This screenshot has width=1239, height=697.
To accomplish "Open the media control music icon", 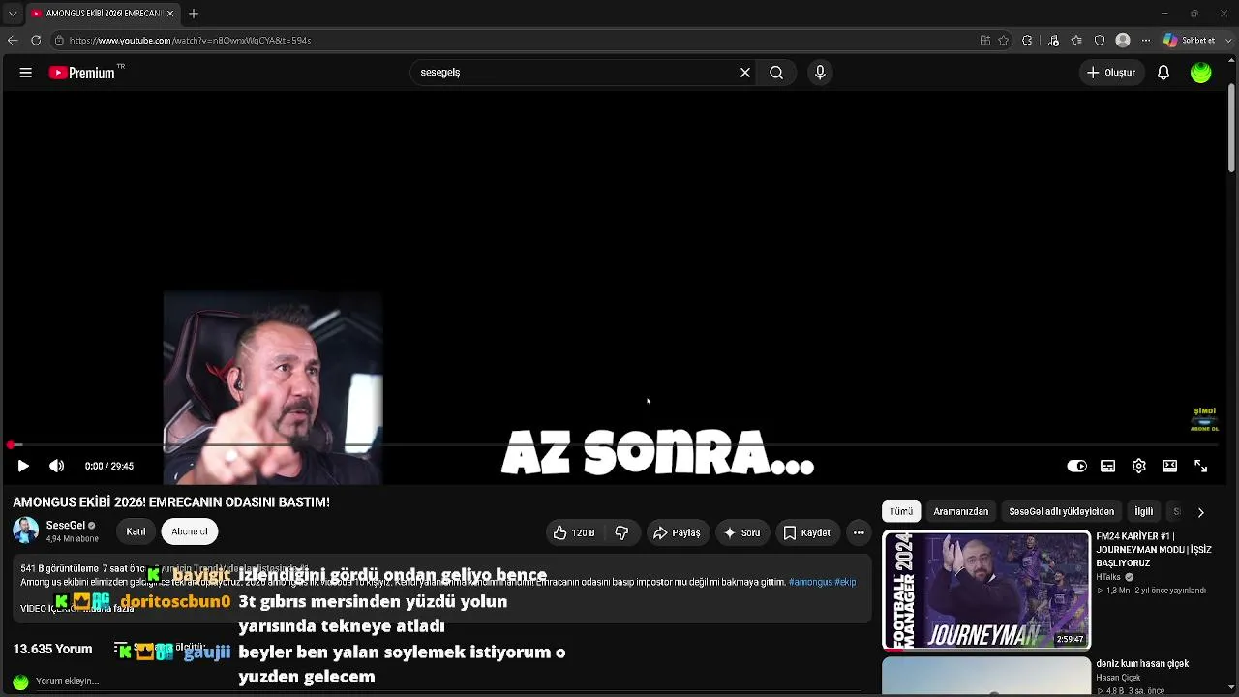I will (x=1053, y=41).
